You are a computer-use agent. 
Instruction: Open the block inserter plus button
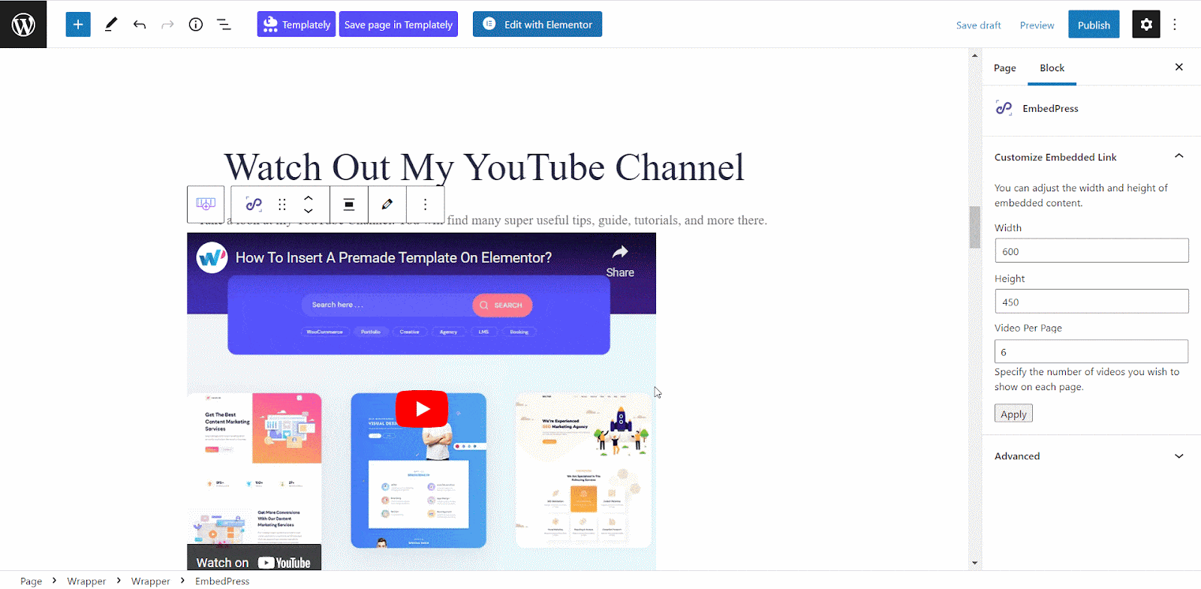[x=78, y=24]
